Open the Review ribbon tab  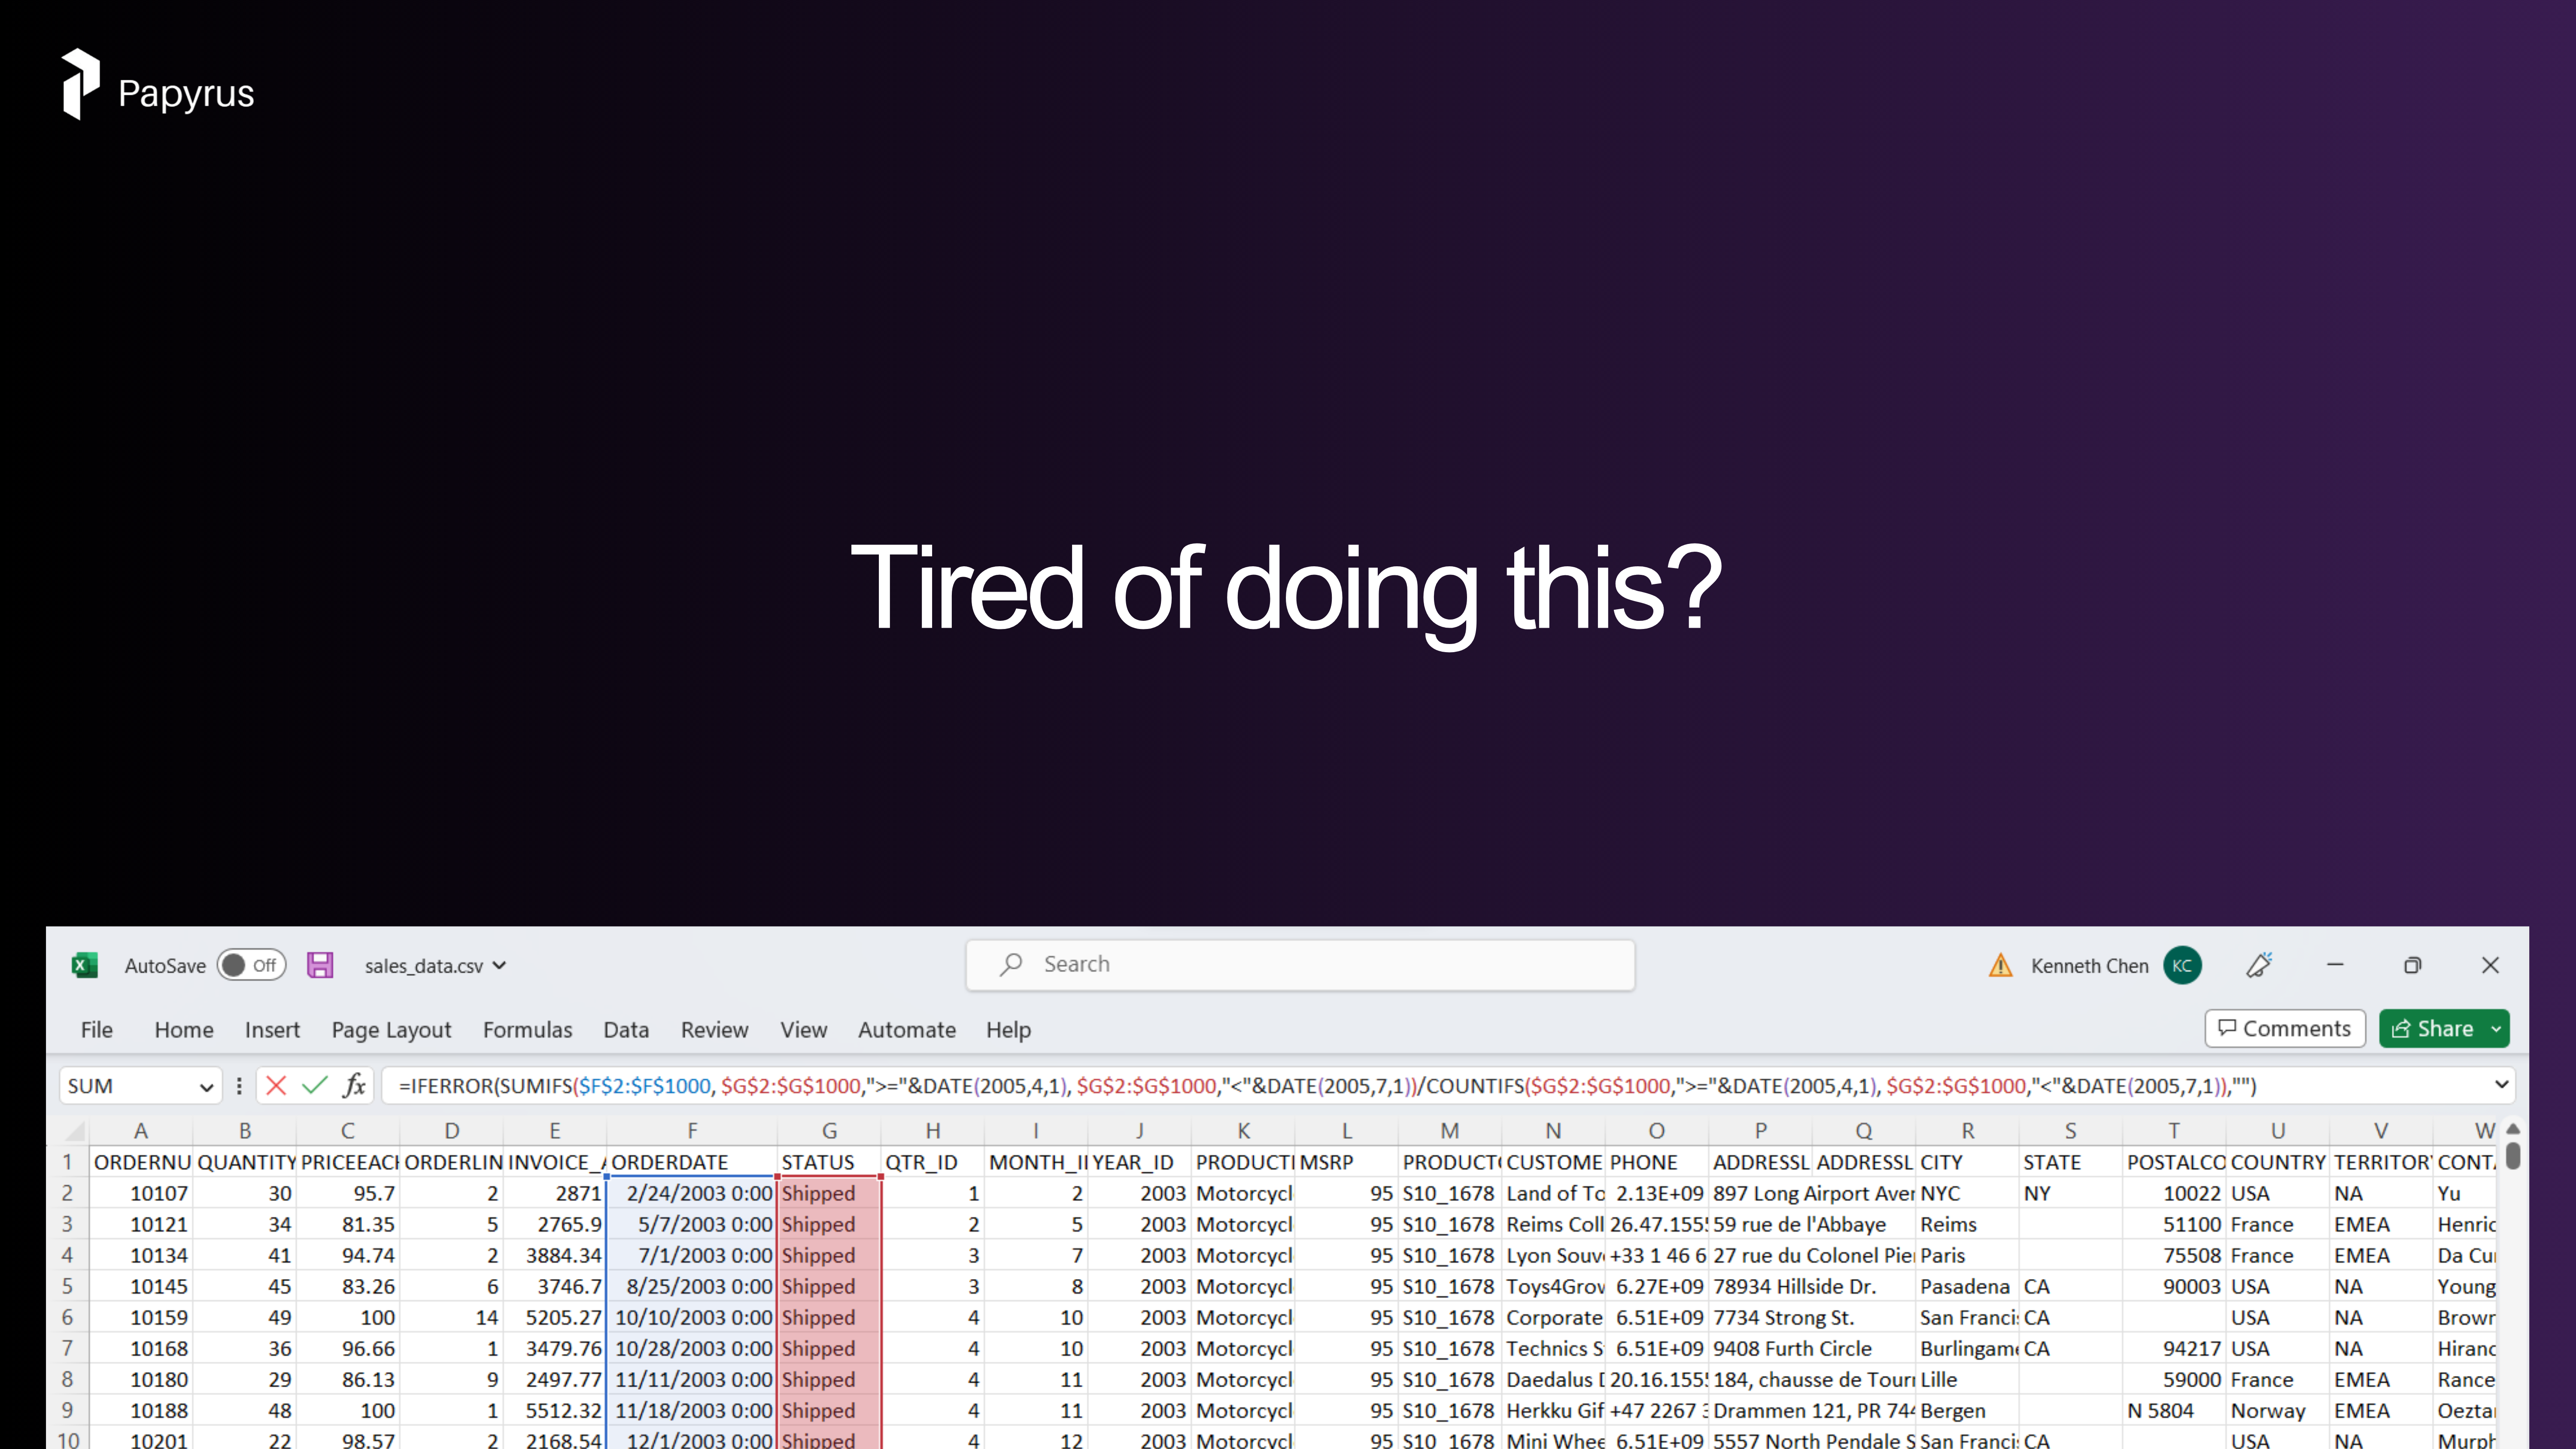tap(715, 1029)
